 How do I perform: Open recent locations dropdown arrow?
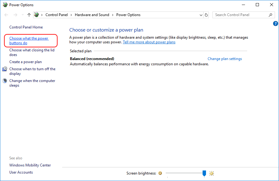(x=23, y=15)
